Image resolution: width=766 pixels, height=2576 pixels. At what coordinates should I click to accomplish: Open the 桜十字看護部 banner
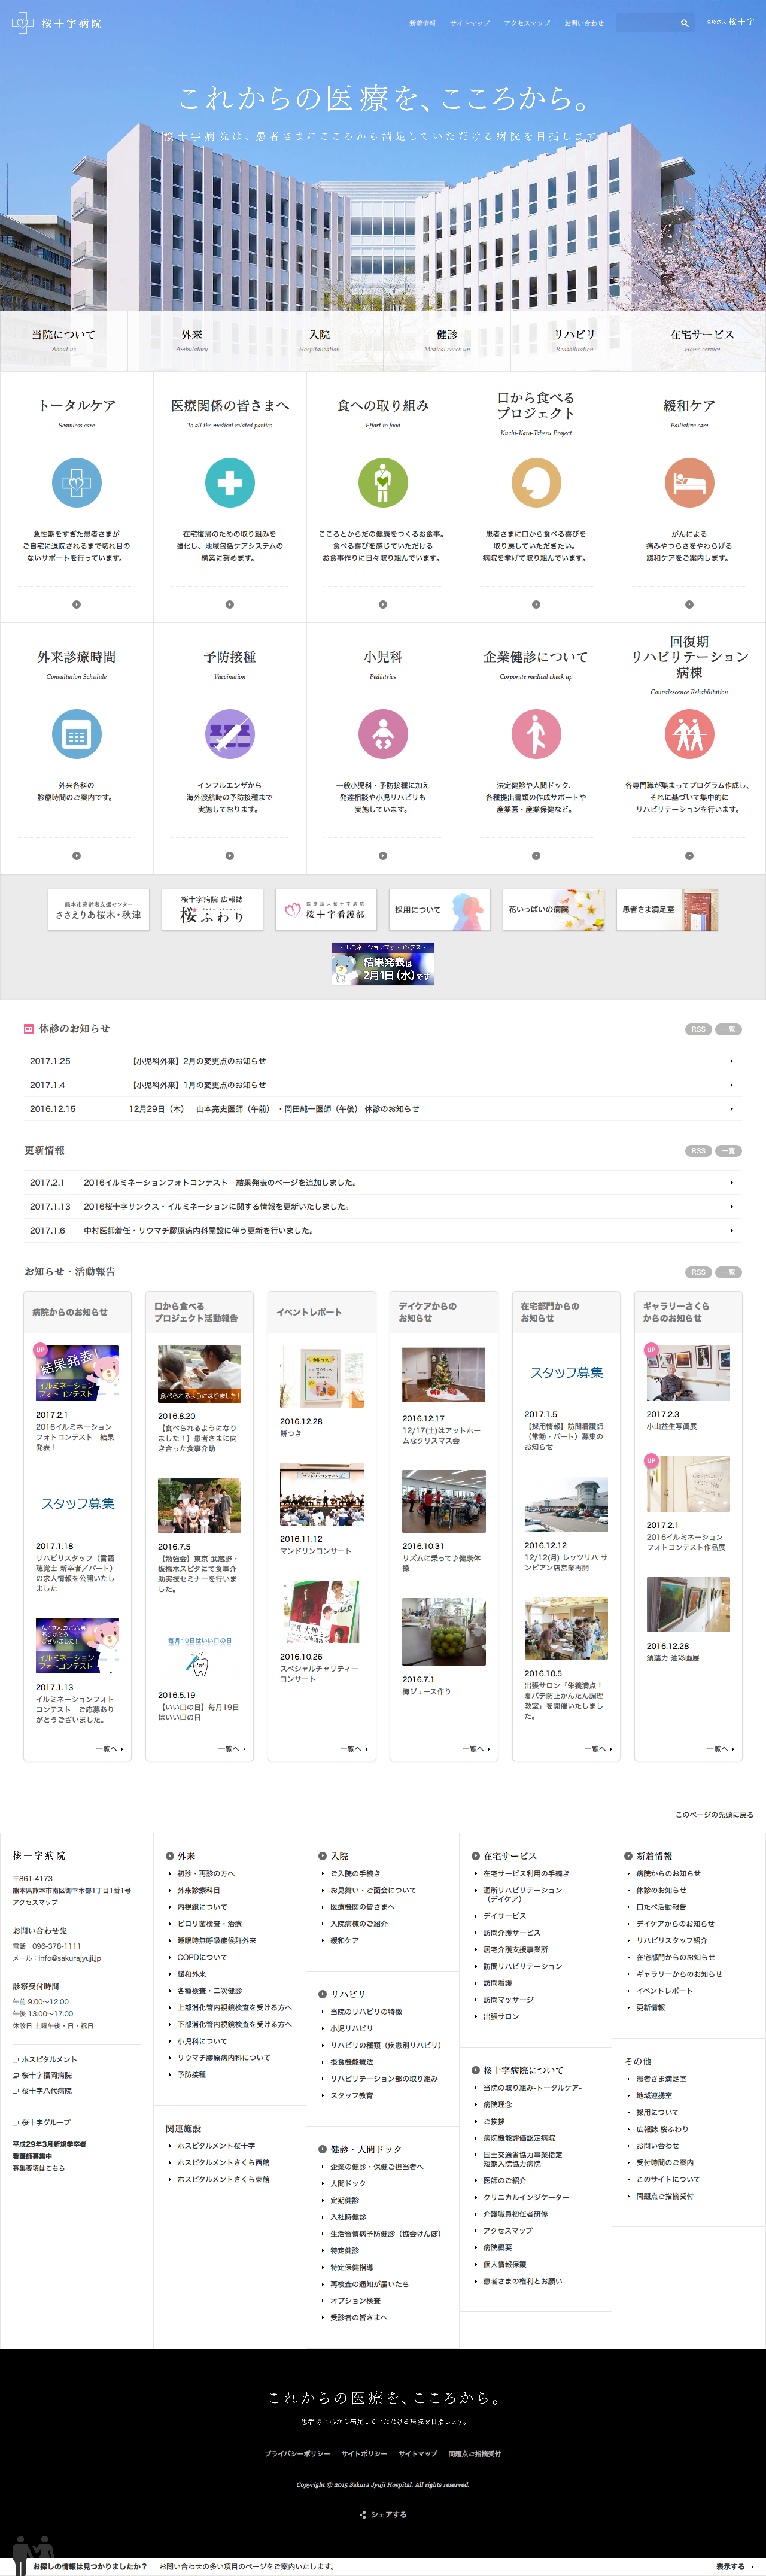coord(326,909)
